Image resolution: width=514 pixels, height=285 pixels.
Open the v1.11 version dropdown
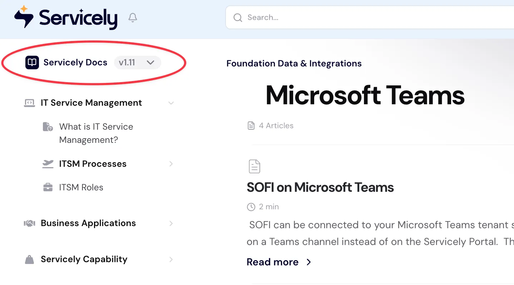[138, 62]
